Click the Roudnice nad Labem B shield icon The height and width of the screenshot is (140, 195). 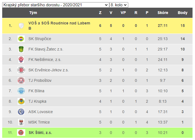[x=21, y=26]
